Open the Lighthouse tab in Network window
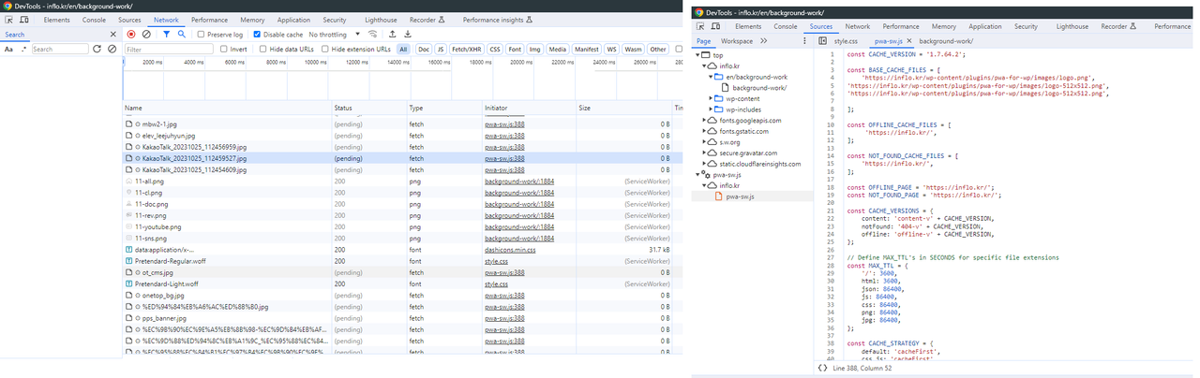 [x=382, y=20]
